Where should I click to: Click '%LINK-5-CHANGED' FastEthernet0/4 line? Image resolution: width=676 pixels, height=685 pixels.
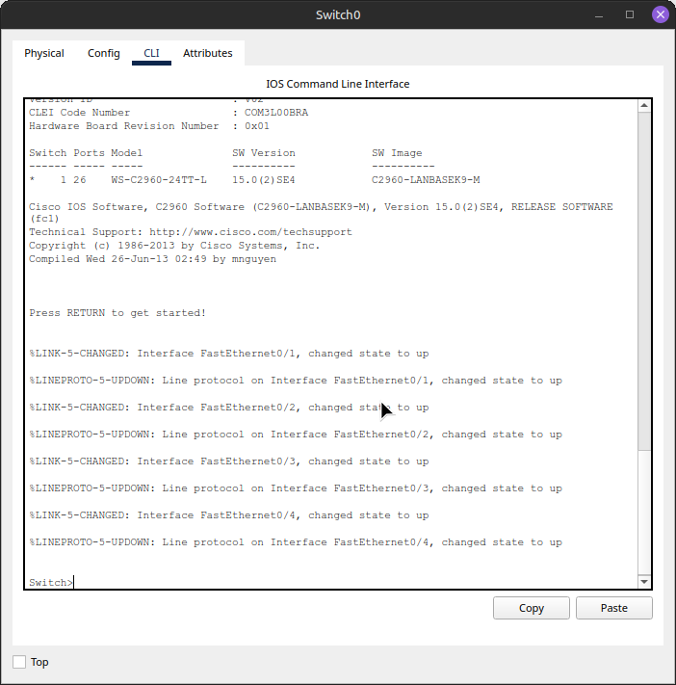pos(229,515)
